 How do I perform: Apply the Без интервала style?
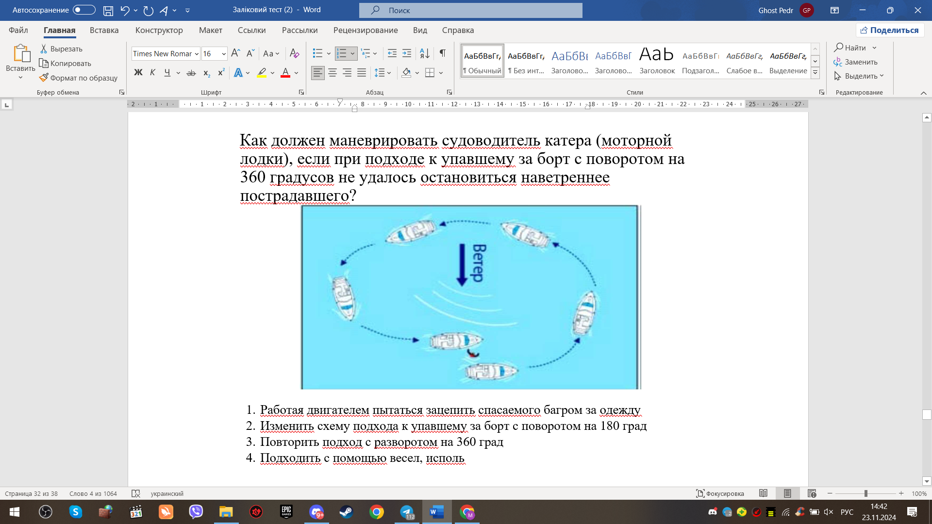(526, 61)
